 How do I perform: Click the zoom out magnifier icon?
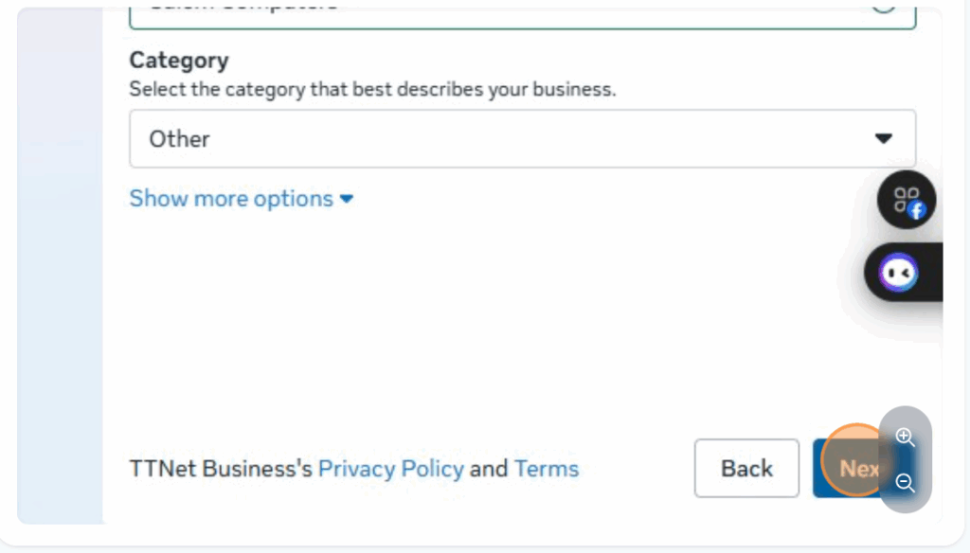905,483
